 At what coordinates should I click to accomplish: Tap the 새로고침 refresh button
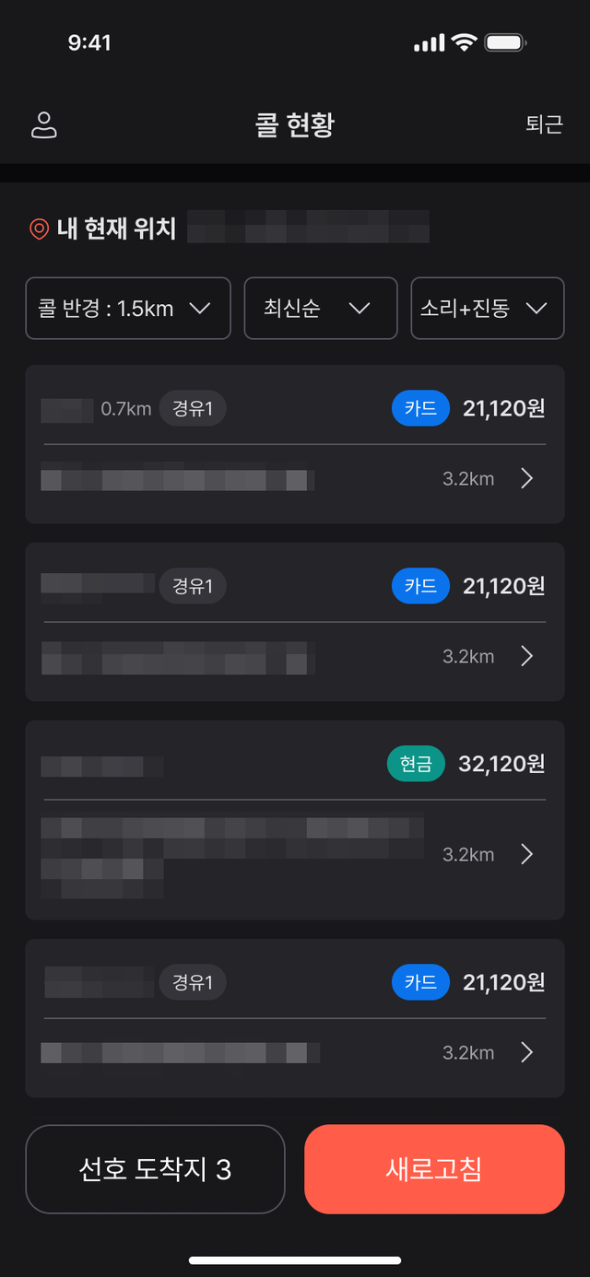click(x=434, y=1169)
